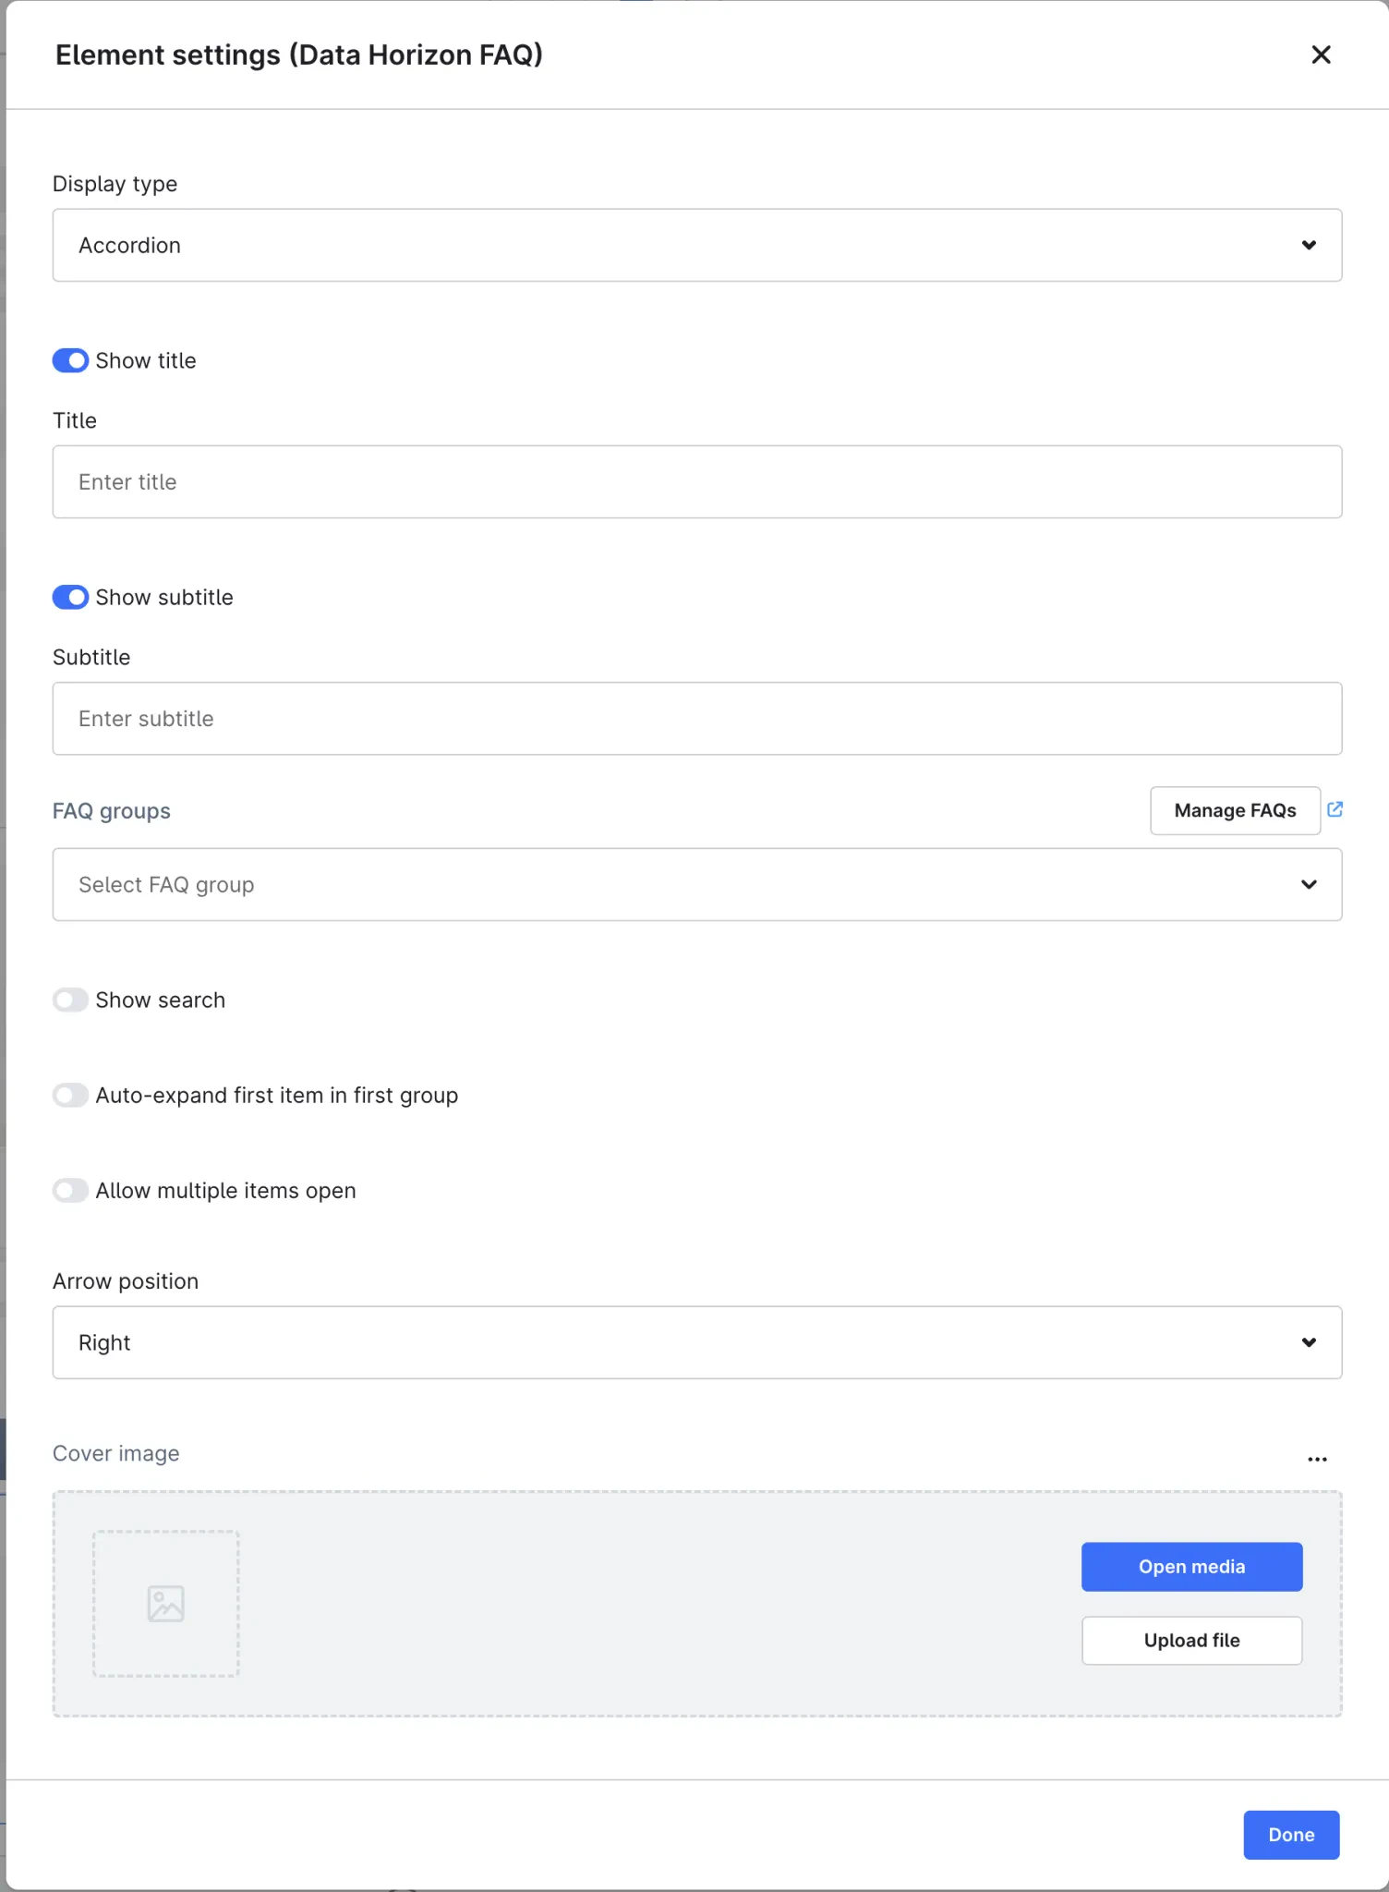Viewport: 1389px width, 1892px height.
Task: Click the Upload file button
Action: coord(1191,1640)
